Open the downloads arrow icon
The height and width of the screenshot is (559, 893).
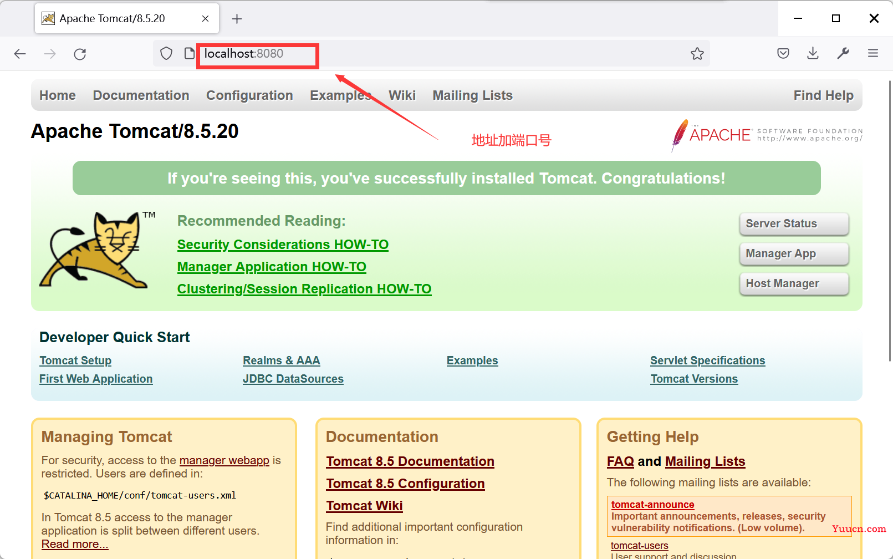813,53
